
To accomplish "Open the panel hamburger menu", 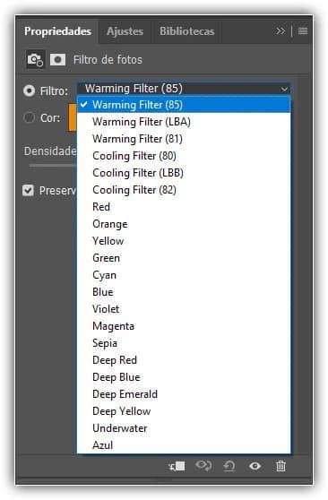I will point(303,30).
